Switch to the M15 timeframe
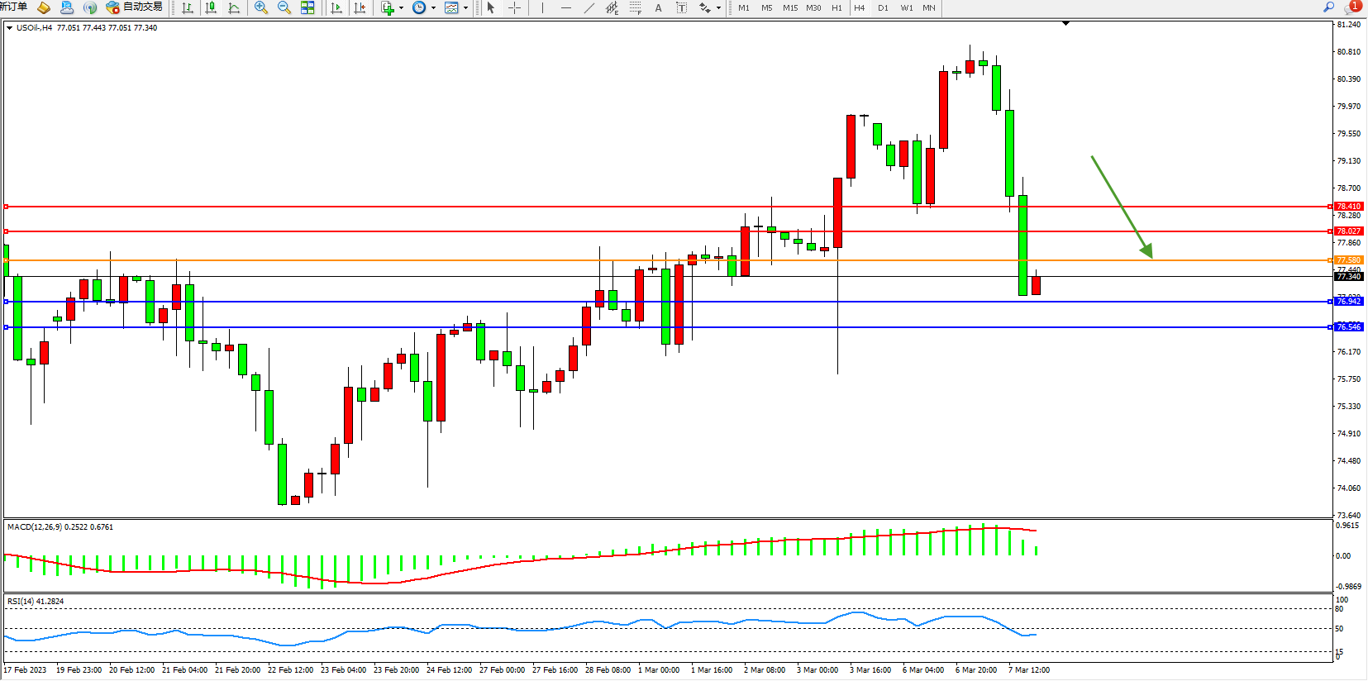This screenshot has width=1368, height=681. [x=790, y=7]
